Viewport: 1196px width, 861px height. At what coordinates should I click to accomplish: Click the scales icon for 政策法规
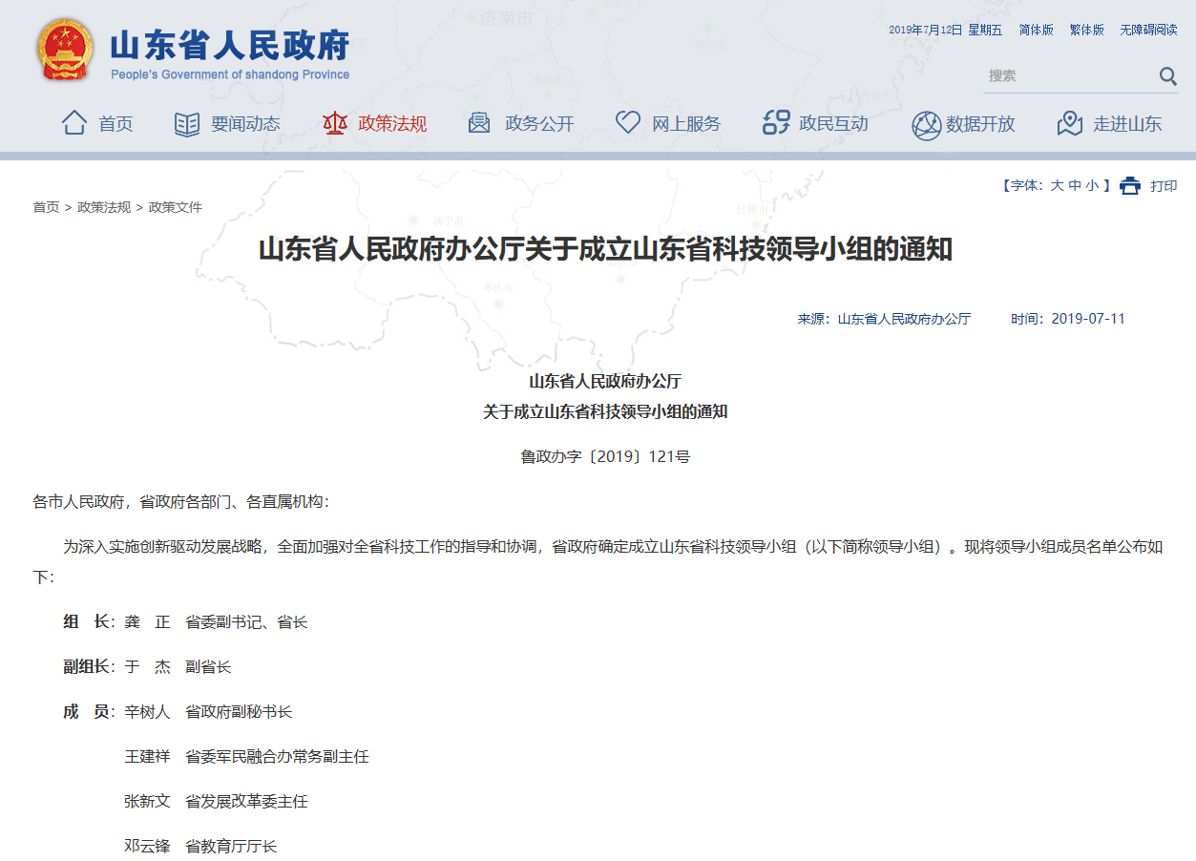point(334,123)
